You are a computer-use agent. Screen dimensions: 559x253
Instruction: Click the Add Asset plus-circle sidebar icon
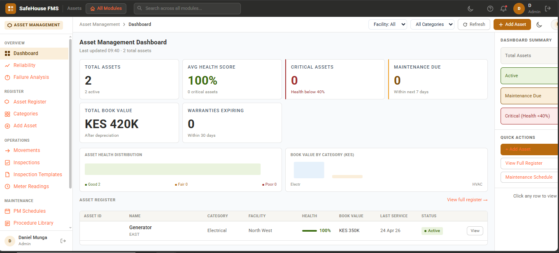[7, 126]
